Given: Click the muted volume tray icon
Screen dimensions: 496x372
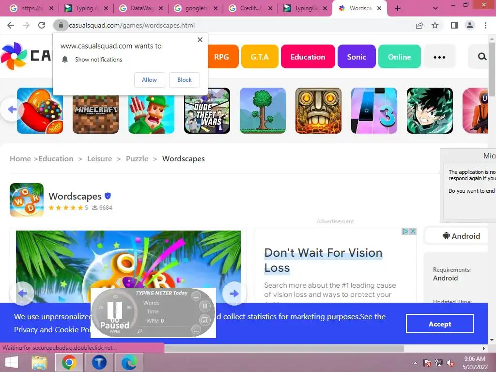Looking at the screenshot, I should coord(450,363).
